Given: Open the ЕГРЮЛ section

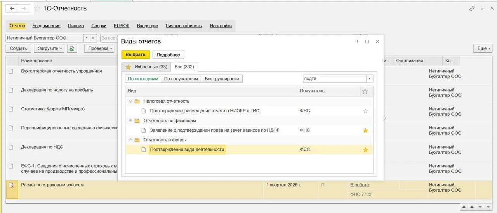Looking at the screenshot, I should [x=122, y=26].
